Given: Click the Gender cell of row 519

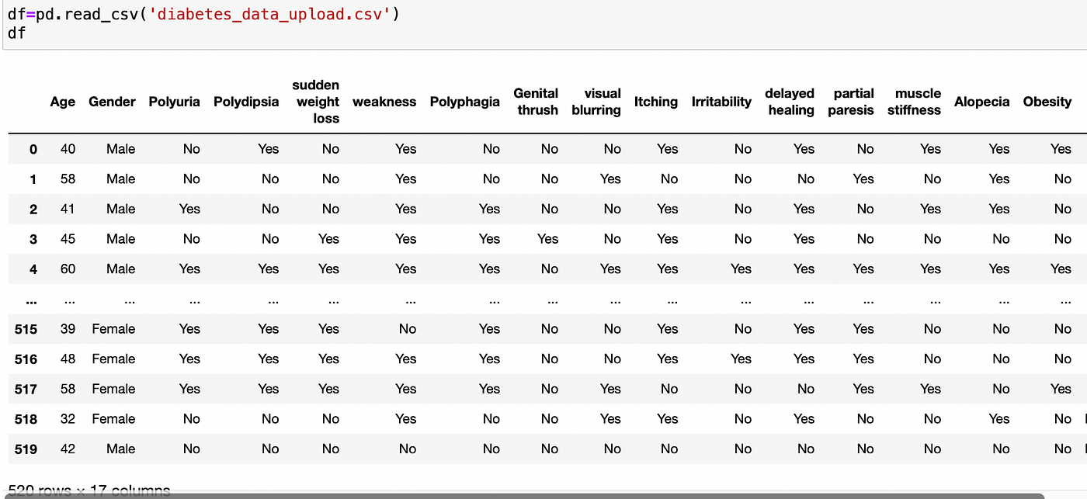Looking at the screenshot, I should [x=121, y=449].
